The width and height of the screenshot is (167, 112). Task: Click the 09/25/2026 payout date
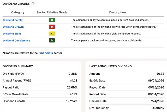point(156,87)
